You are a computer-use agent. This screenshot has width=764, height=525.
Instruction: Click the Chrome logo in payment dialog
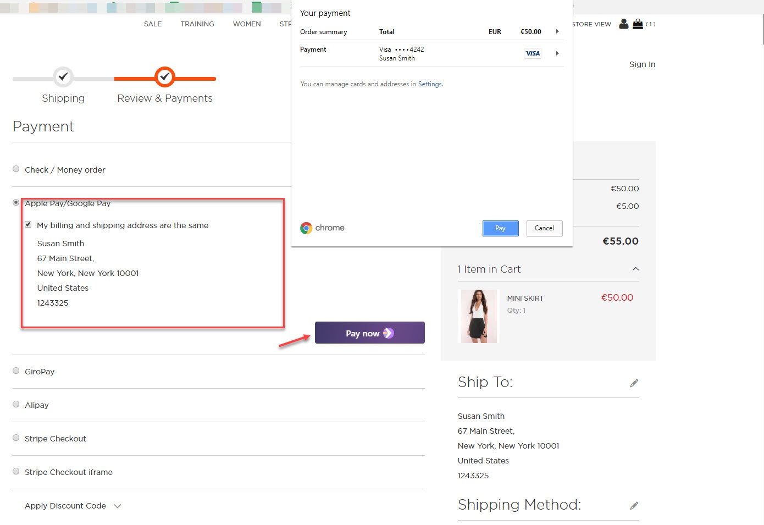[306, 228]
